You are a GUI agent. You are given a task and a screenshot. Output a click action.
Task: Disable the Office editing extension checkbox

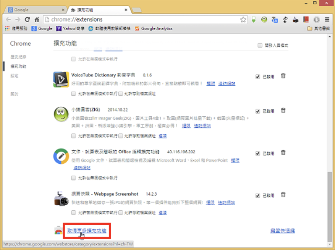click(x=257, y=153)
